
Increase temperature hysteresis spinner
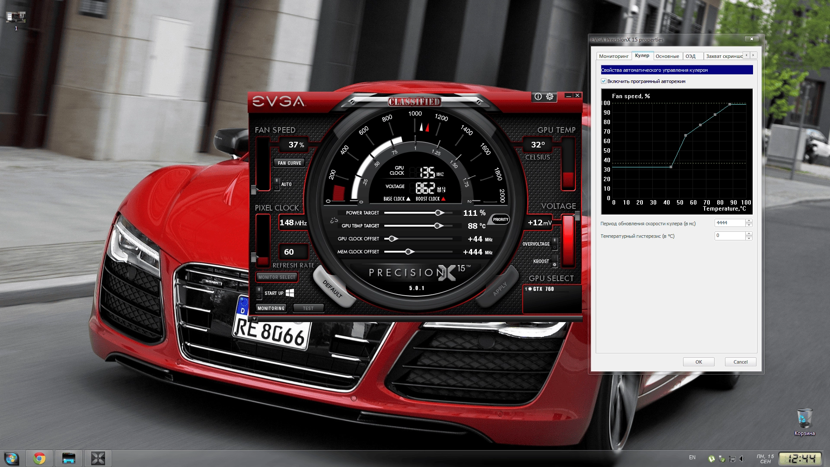749,234
